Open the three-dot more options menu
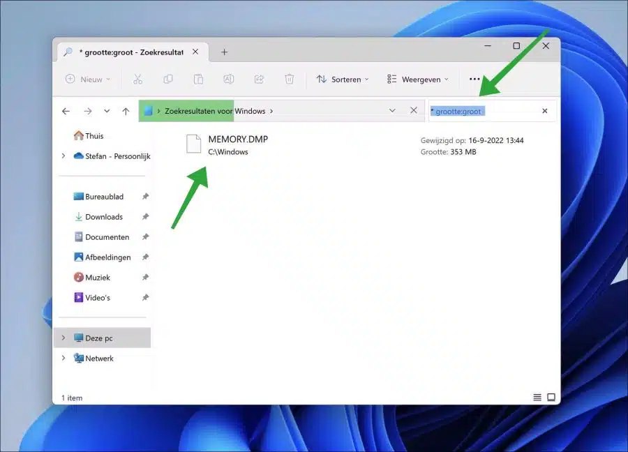Image resolution: width=628 pixels, height=452 pixels. pyautogui.click(x=474, y=80)
